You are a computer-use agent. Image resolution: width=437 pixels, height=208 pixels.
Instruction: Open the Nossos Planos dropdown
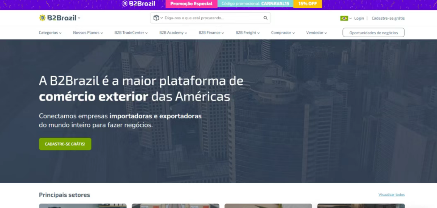click(x=88, y=33)
